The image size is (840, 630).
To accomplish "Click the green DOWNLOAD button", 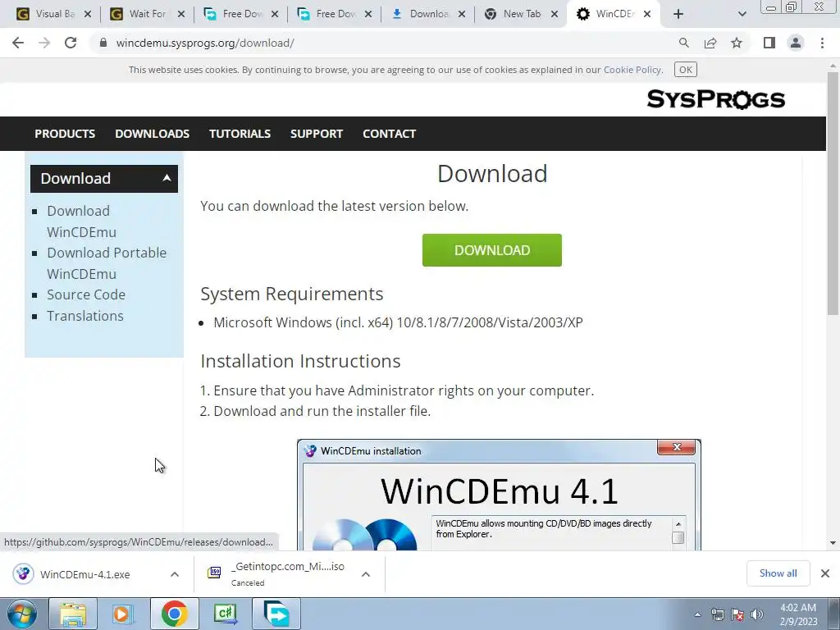I will (492, 250).
